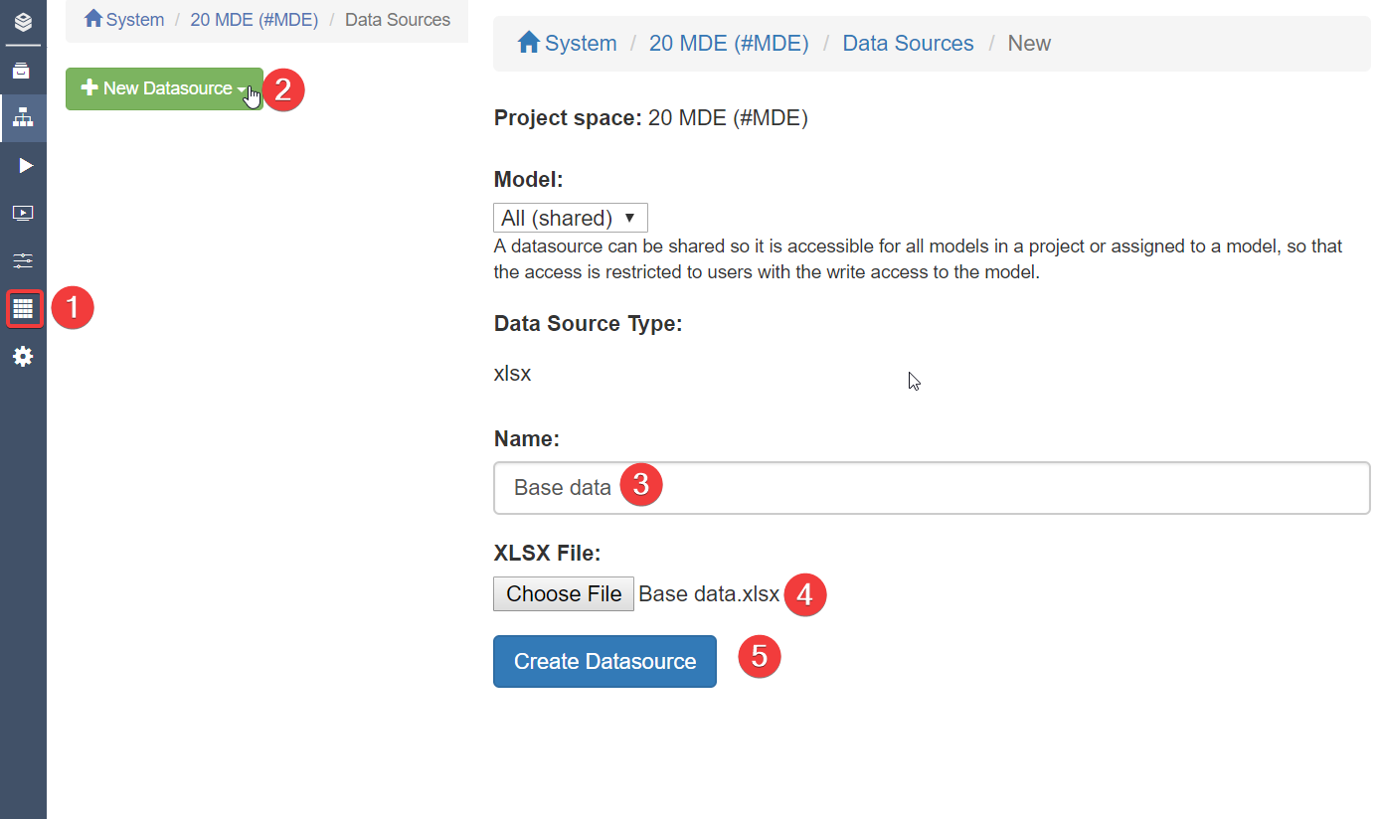Click the stacked layers logo icon in sidebar
This screenshot has width=1379, height=819.
point(23,21)
